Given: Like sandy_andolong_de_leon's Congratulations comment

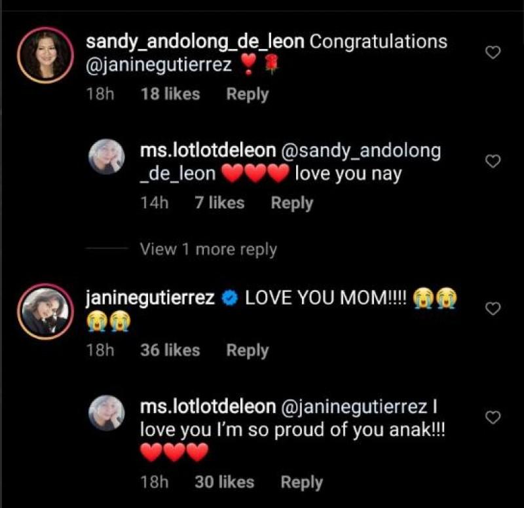Looking at the screenshot, I should pos(493,52).
